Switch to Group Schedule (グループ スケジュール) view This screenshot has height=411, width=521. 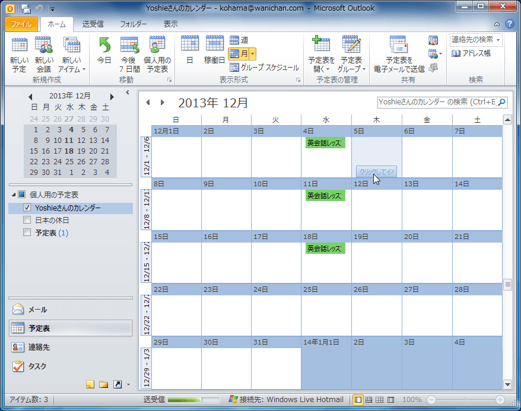(265, 68)
